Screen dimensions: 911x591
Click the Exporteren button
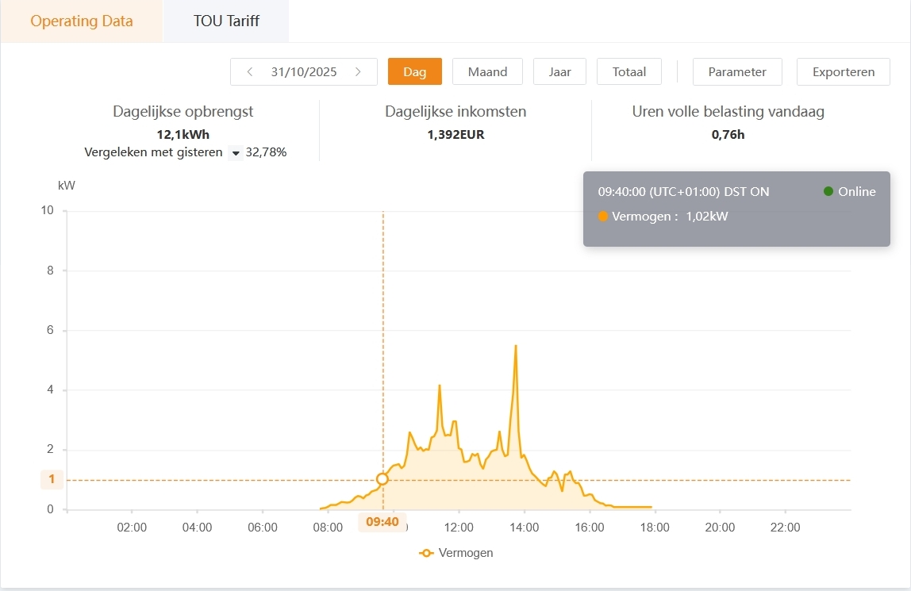844,72
